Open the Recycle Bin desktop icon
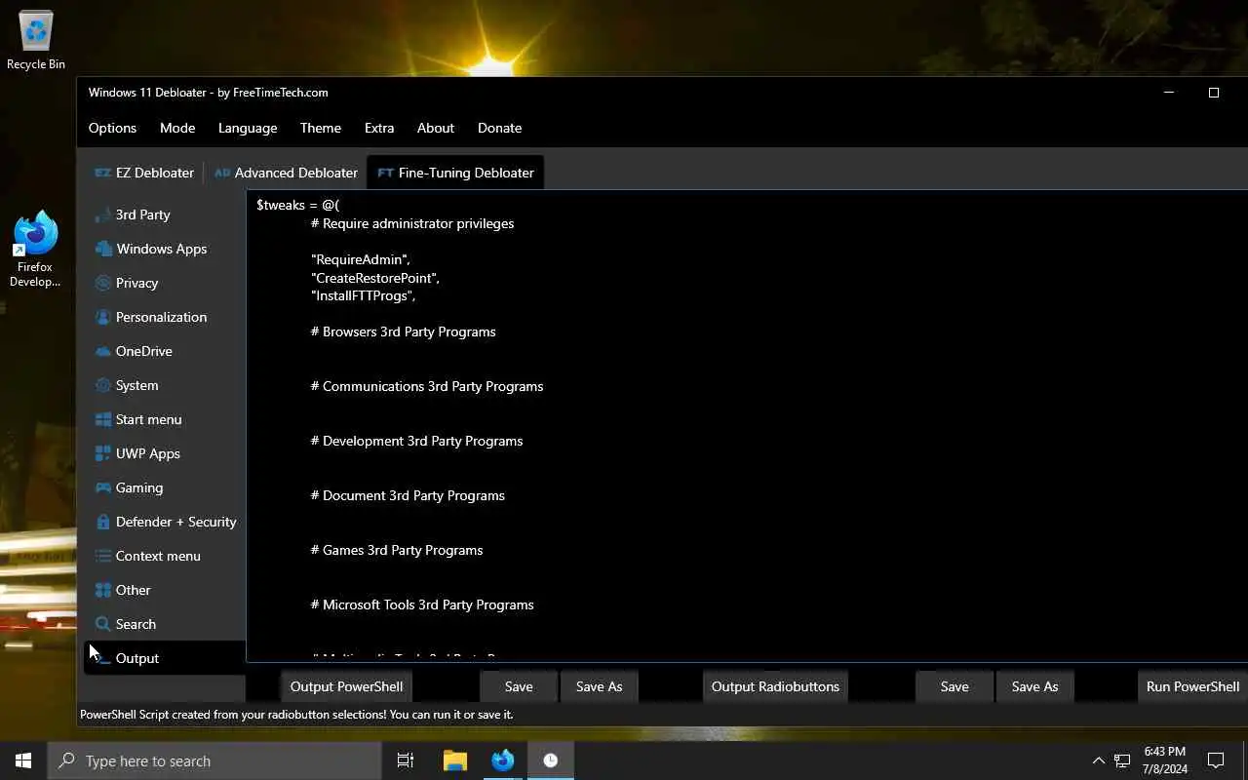The image size is (1248, 780). (36, 40)
